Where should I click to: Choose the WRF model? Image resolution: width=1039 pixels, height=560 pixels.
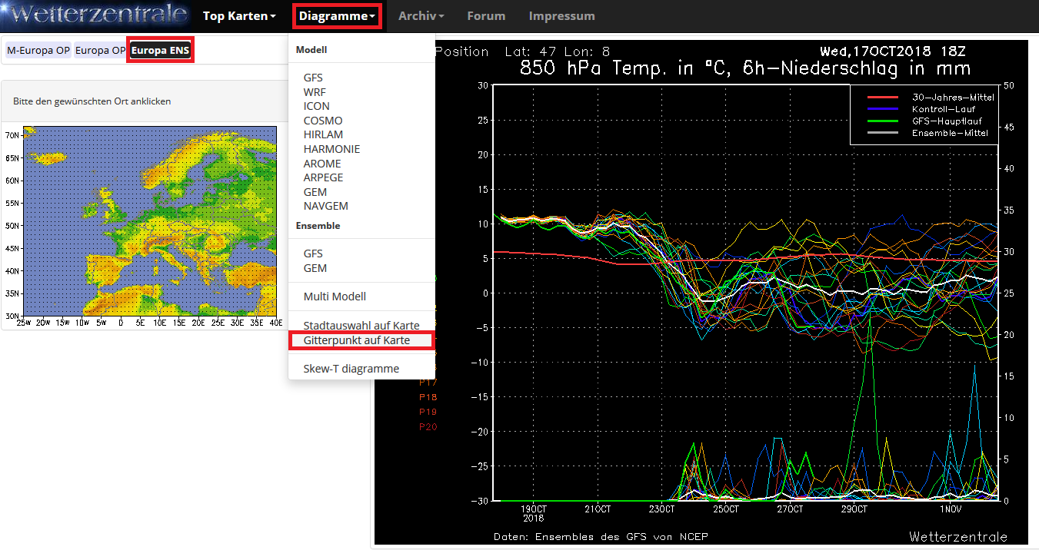[315, 92]
